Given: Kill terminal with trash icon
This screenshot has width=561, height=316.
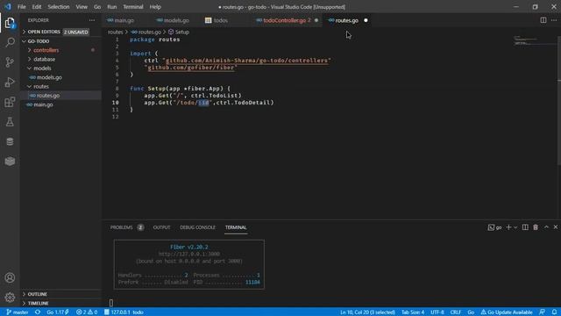Looking at the screenshot, I should (x=536, y=227).
